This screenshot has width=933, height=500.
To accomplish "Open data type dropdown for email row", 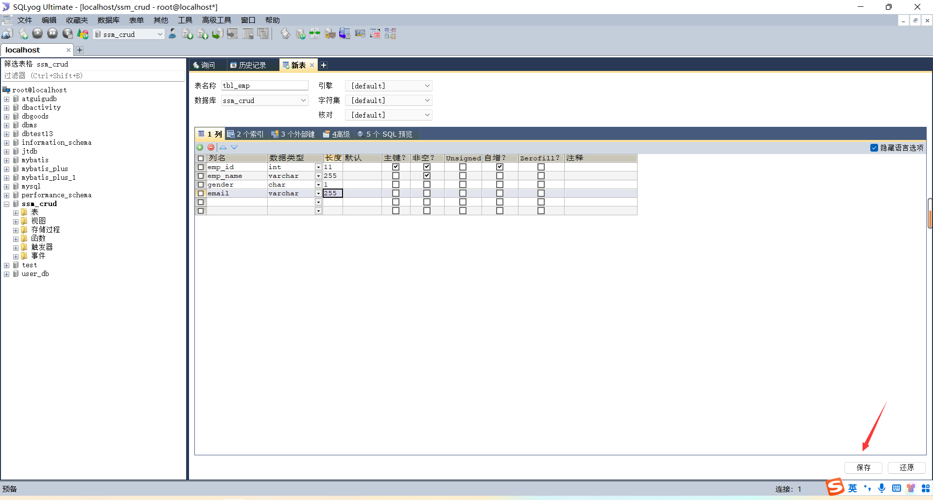I will tap(318, 193).
